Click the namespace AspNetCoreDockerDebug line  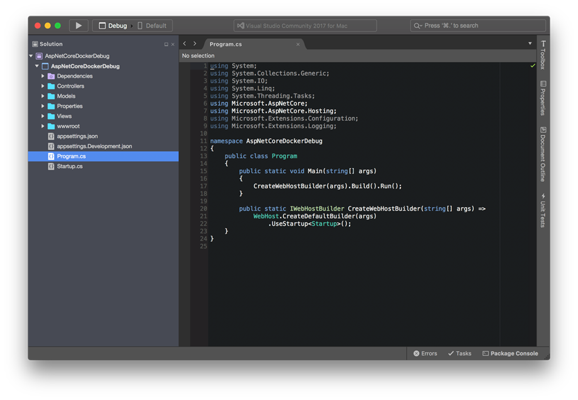pyautogui.click(x=266, y=141)
